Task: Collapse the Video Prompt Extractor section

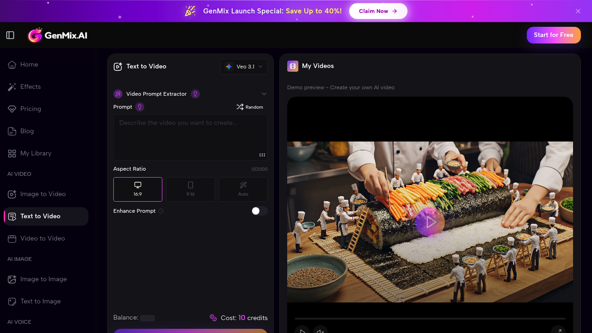Action: (264, 93)
